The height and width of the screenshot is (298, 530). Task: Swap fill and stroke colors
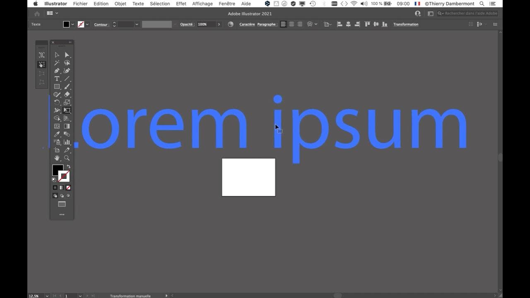69,166
